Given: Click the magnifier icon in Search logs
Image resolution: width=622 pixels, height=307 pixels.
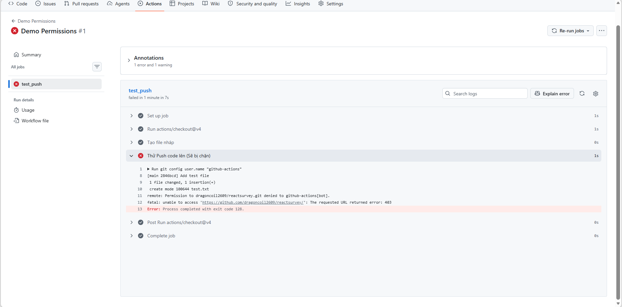Looking at the screenshot, I should [x=448, y=93].
